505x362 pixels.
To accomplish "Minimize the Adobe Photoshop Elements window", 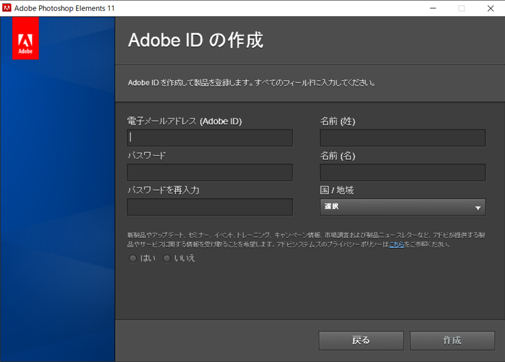I will click(431, 8).
